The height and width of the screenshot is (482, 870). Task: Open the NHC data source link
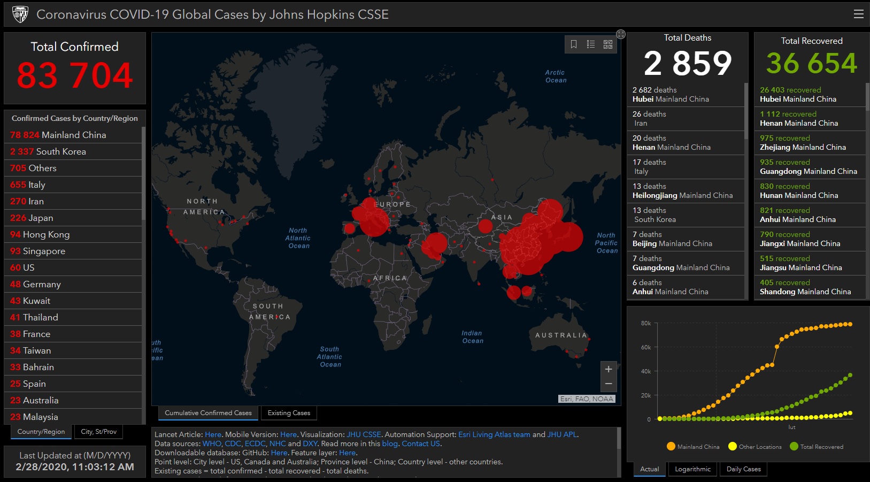point(278,443)
